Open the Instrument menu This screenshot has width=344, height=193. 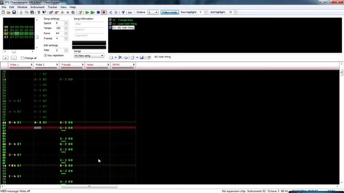coord(37,7)
